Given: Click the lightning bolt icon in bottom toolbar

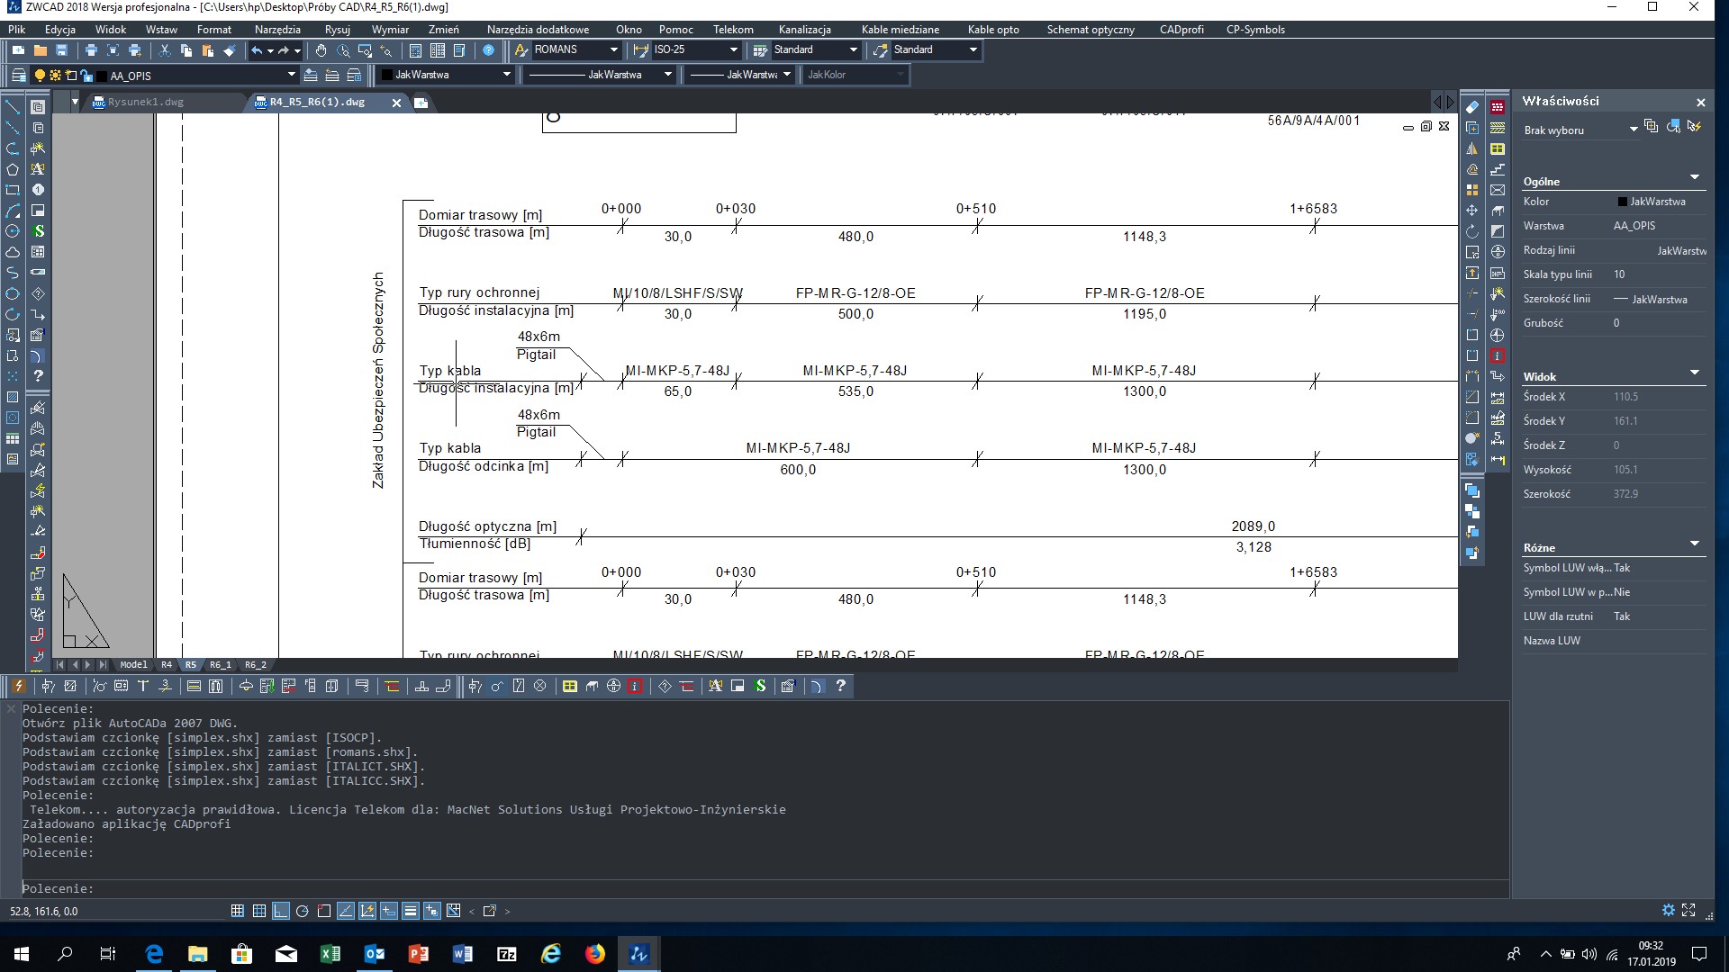Looking at the screenshot, I should tap(18, 686).
